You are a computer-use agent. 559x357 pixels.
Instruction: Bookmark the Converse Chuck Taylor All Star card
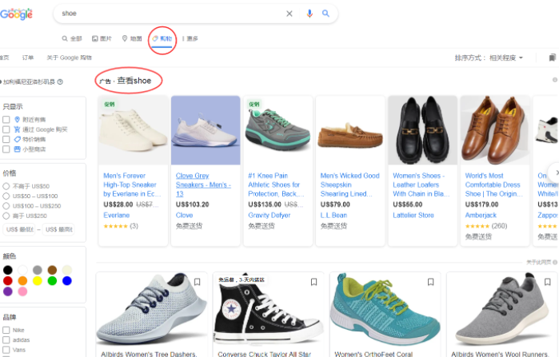[313, 282]
